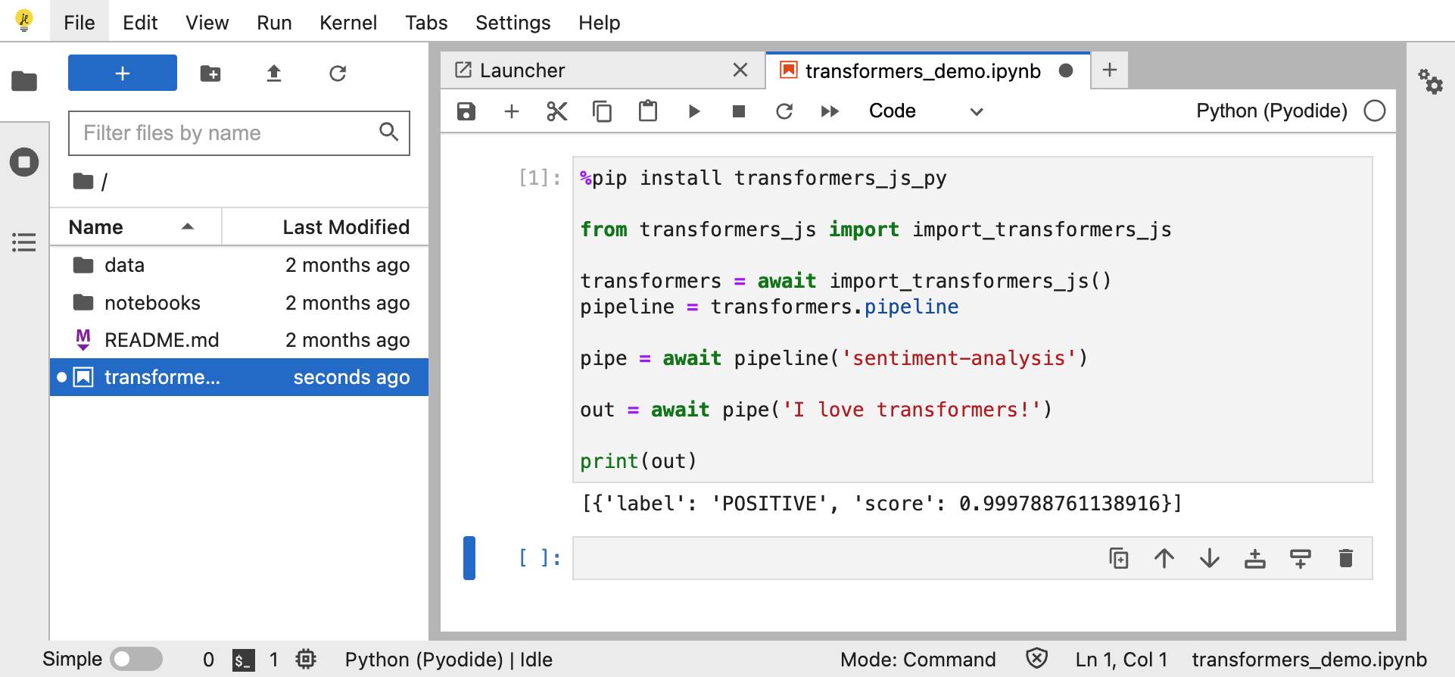Open the Tabs menu
The width and height of the screenshot is (1455, 677).
coord(426,23)
